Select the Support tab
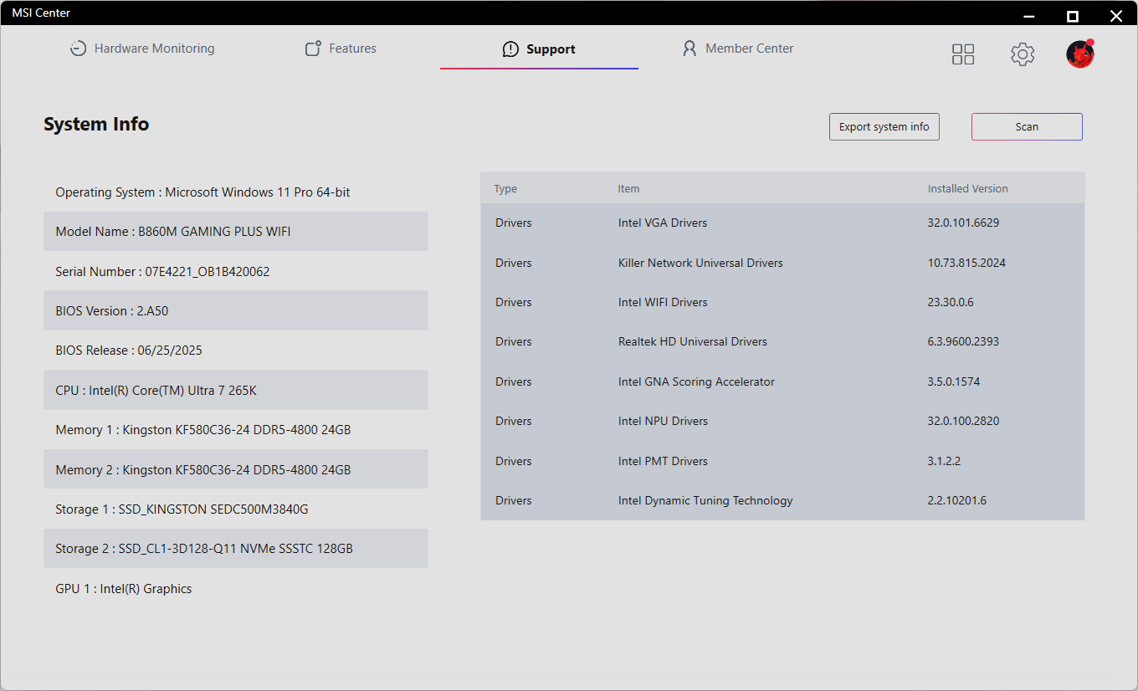 [539, 49]
